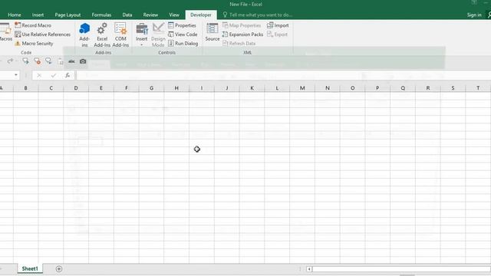Toggle Use Relative References
The image size is (491, 276).
pos(43,34)
